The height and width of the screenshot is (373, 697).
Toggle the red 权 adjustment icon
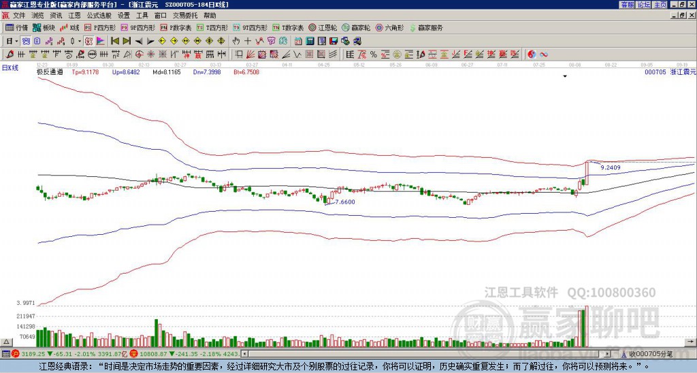89,42
